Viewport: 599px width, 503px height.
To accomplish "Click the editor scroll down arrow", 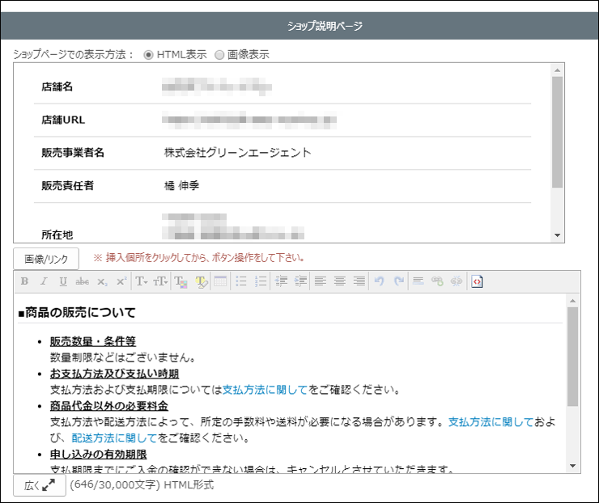I will (x=572, y=466).
